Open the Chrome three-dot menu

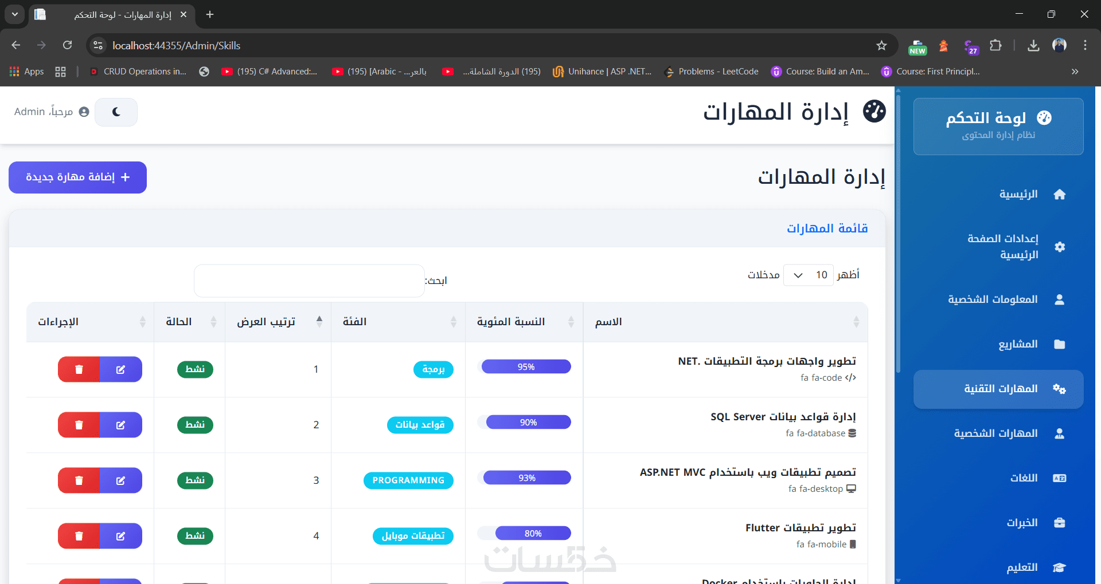coord(1085,45)
